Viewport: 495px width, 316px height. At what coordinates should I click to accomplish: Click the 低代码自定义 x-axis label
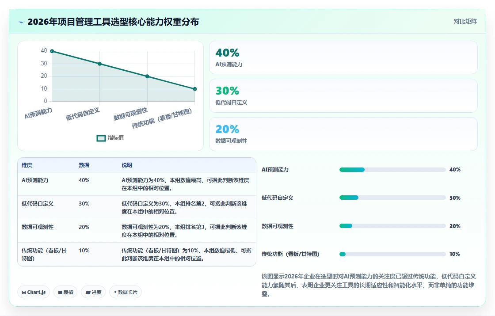[x=83, y=114]
